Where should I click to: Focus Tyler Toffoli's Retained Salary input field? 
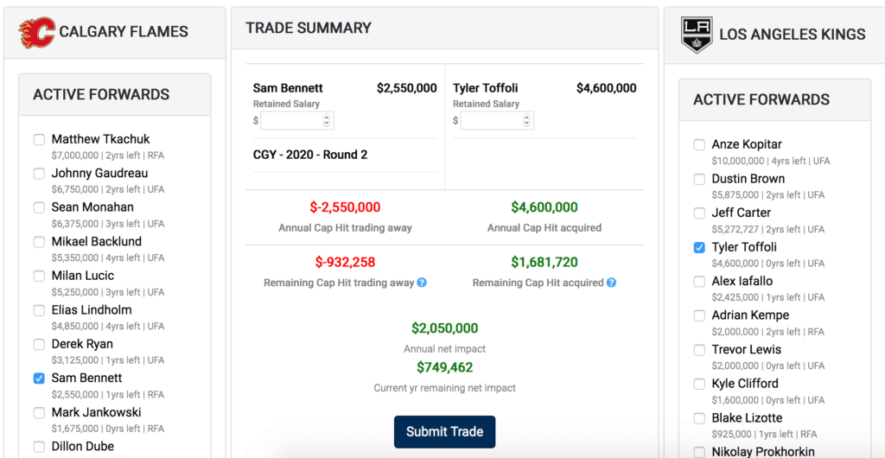click(490, 121)
